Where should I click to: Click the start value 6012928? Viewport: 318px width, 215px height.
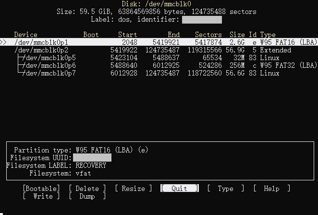124,73
